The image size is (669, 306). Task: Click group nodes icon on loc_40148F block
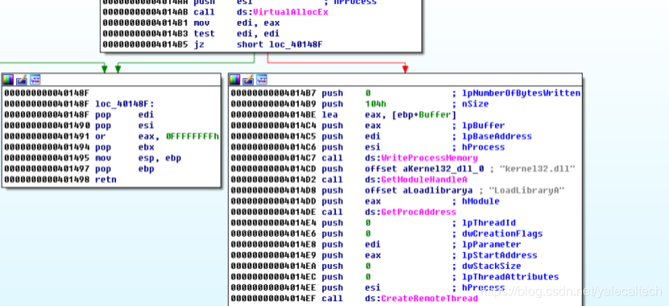(35, 79)
